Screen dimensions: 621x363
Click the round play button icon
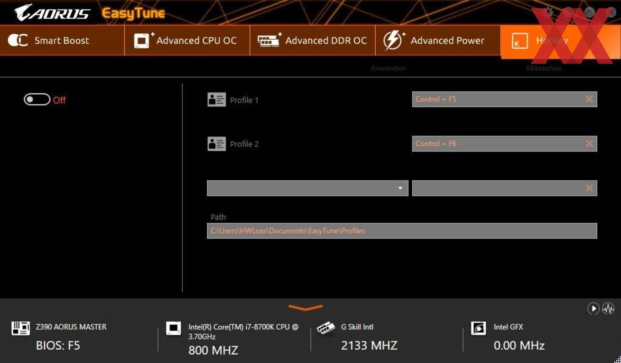[593, 309]
